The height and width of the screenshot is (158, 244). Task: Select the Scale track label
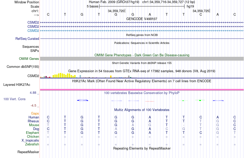click(x=35, y=6)
